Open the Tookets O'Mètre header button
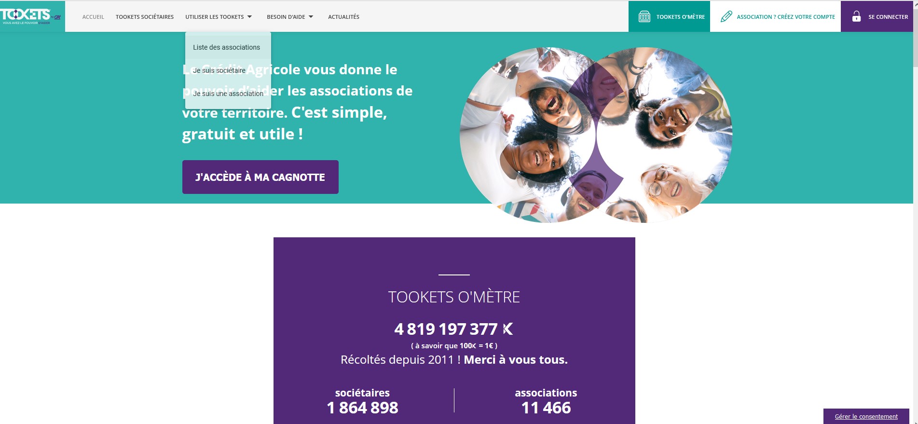This screenshot has height=424, width=918. (x=669, y=16)
